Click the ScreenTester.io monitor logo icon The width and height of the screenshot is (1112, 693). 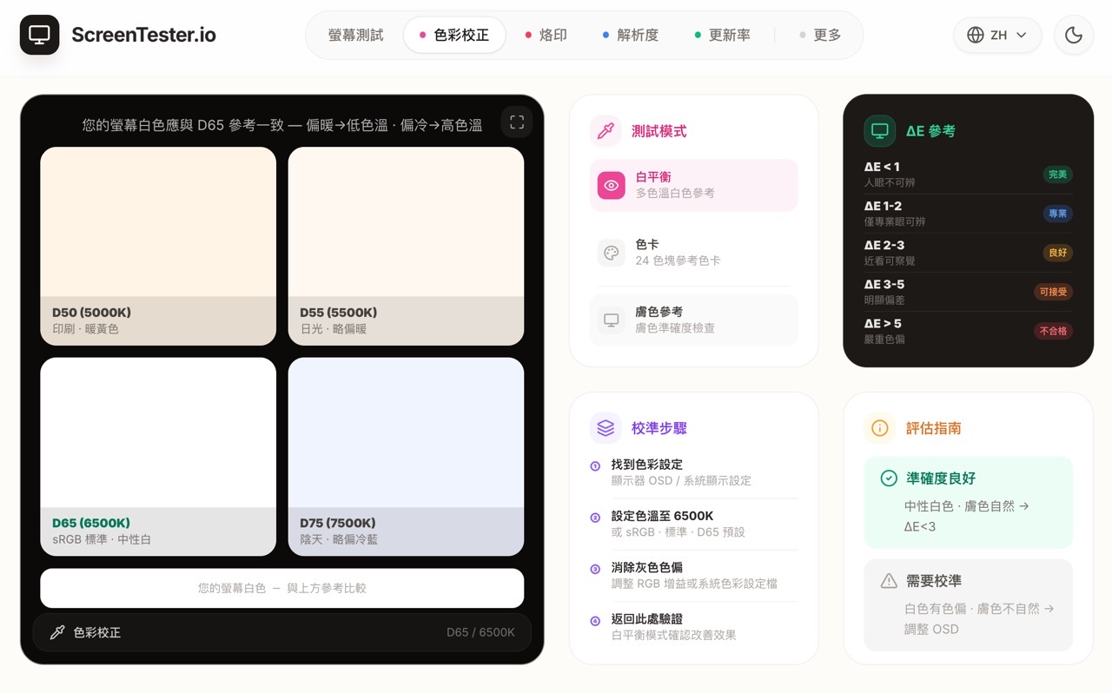[x=39, y=35]
